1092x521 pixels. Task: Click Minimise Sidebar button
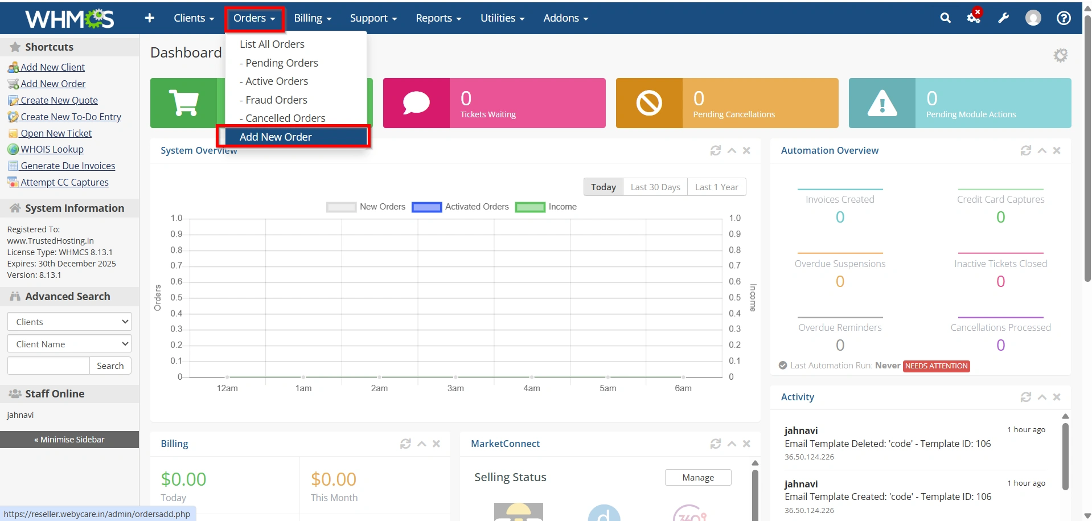[x=69, y=440]
